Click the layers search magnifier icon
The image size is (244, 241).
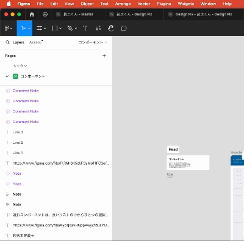(7, 42)
